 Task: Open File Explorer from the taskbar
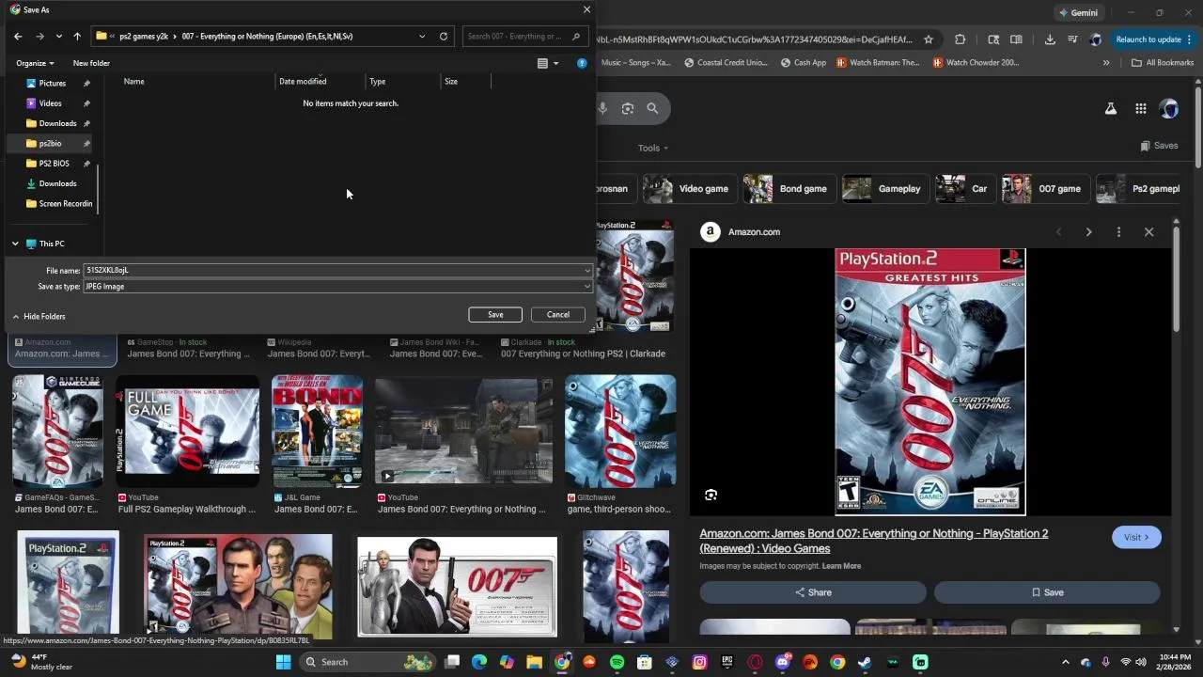click(x=535, y=662)
